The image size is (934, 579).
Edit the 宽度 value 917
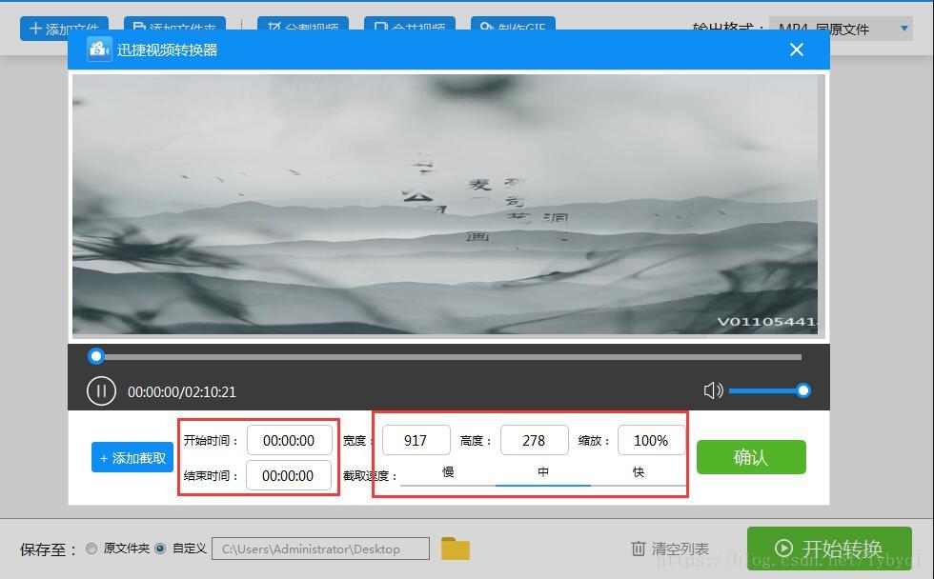[x=416, y=440]
